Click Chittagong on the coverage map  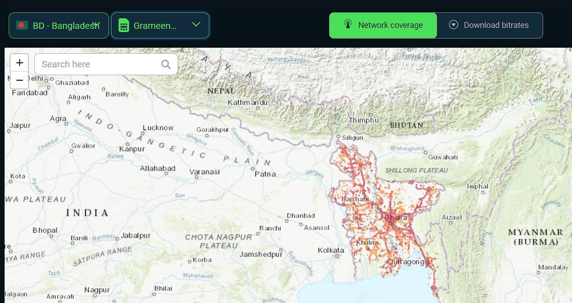(405, 262)
